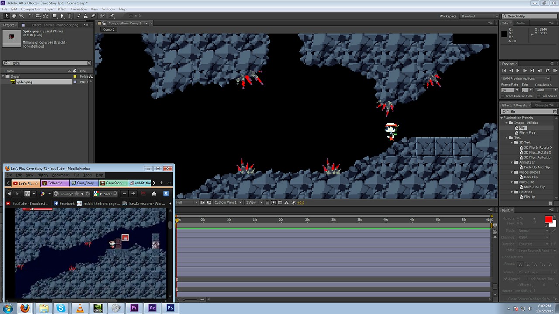
Task: Select the Back Flip preset
Action: coord(531,177)
